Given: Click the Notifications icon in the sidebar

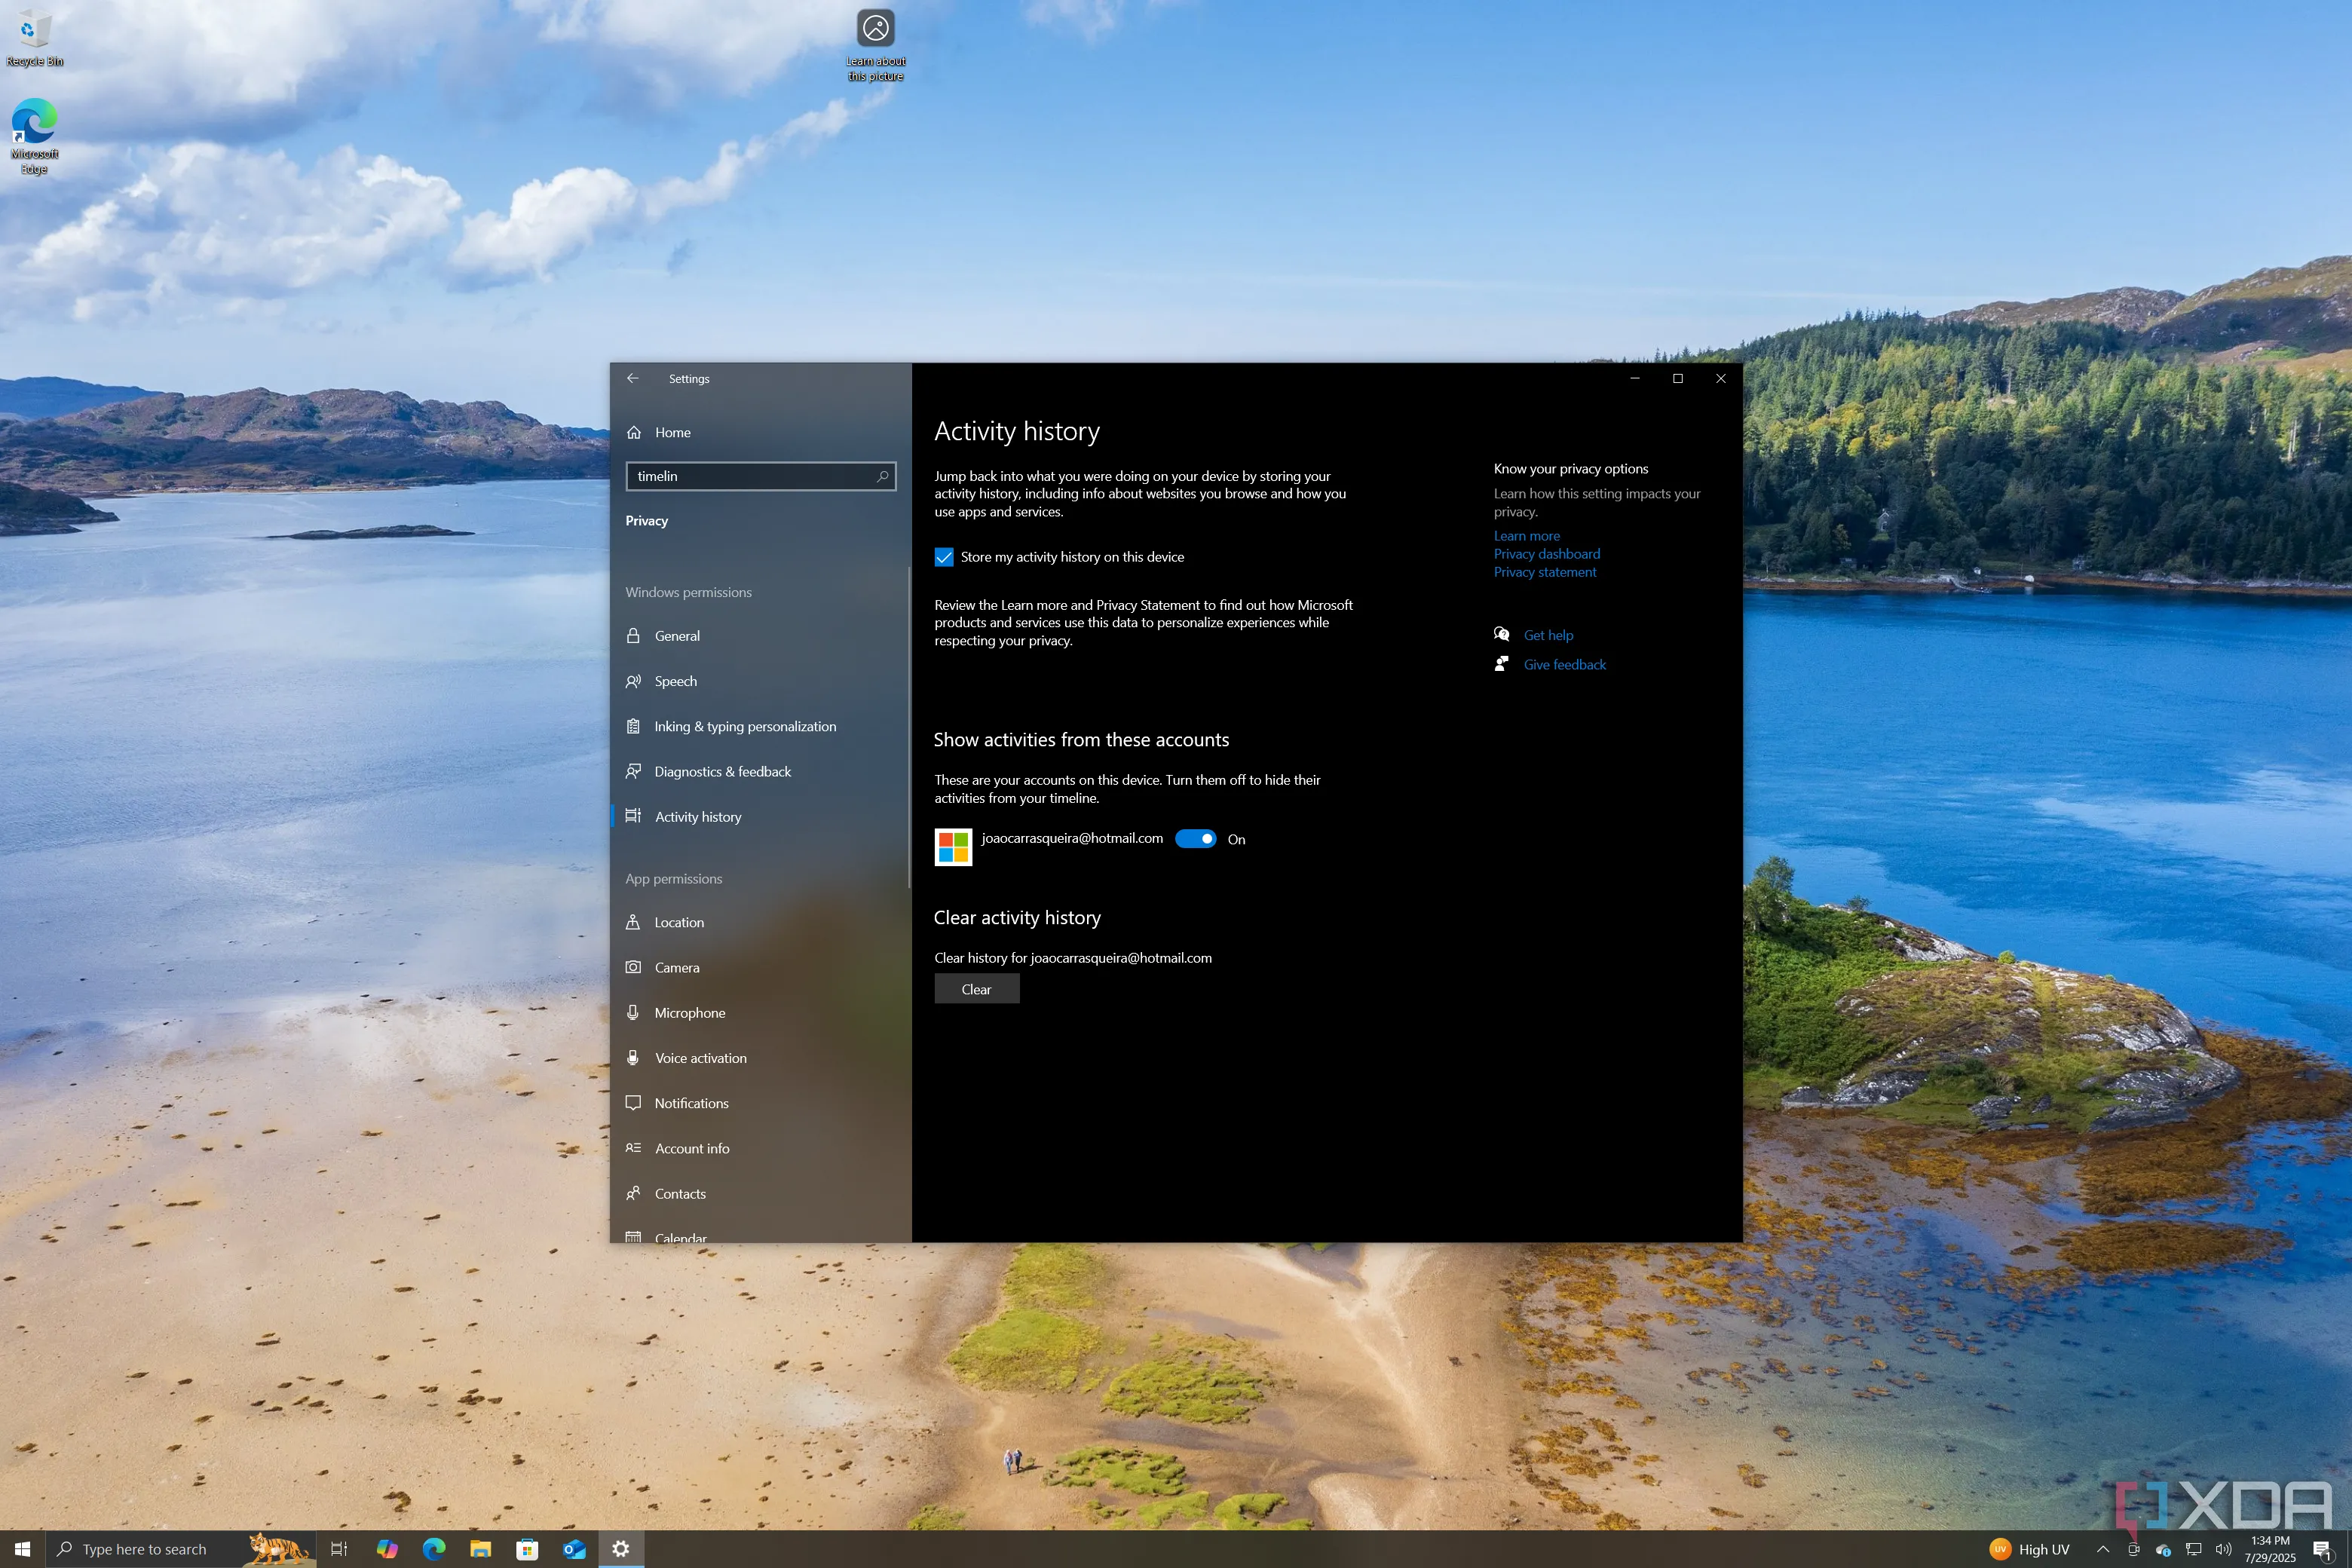Looking at the screenshot, I should click(x=633, y=1103).
